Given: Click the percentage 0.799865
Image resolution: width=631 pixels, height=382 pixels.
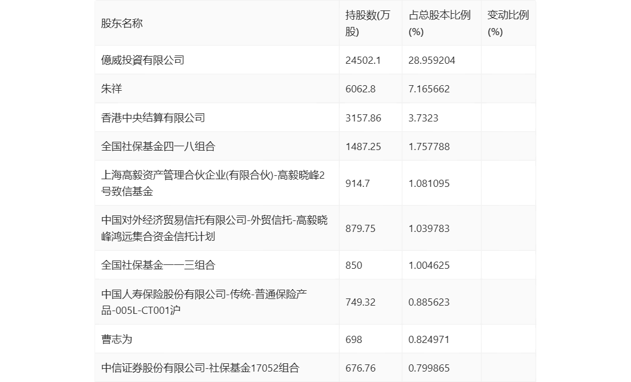Looking at the screenshot, I should (x=429, y=368).
